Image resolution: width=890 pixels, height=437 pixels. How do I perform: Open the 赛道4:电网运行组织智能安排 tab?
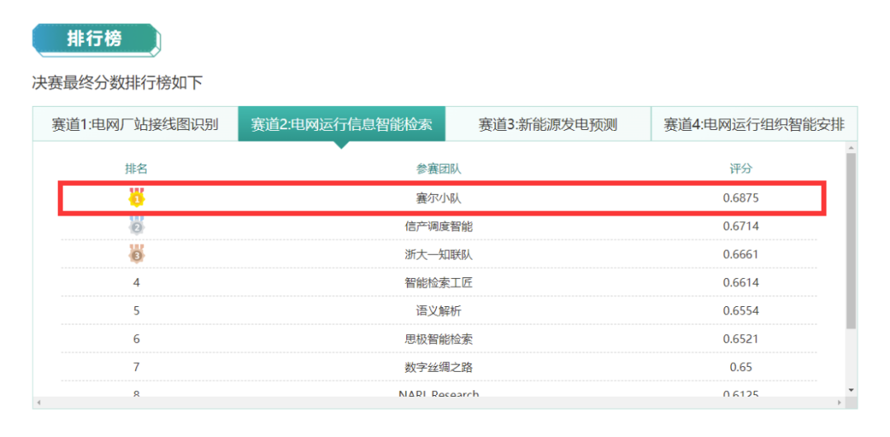tap(754, 124)
